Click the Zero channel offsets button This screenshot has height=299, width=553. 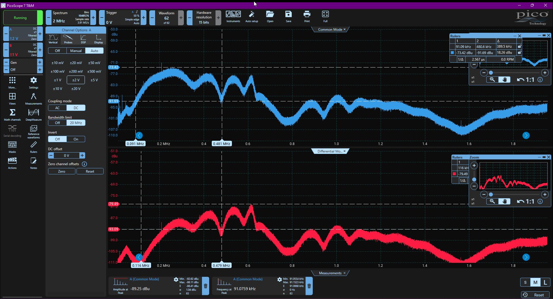[62, 171]
